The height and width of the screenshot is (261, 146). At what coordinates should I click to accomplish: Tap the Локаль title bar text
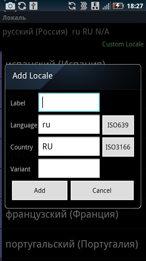tap(14, 17)
